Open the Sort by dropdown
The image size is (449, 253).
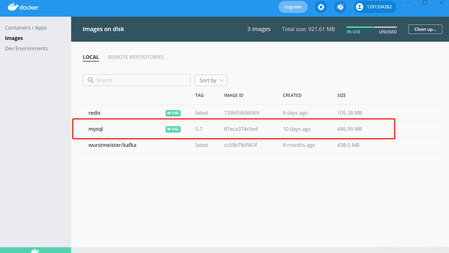(211, 80)
